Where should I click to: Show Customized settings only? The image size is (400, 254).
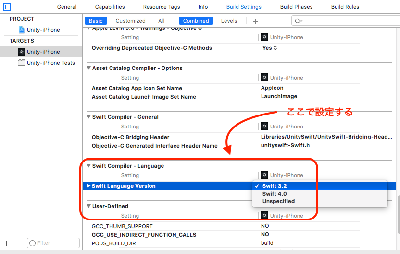(130, 21)
